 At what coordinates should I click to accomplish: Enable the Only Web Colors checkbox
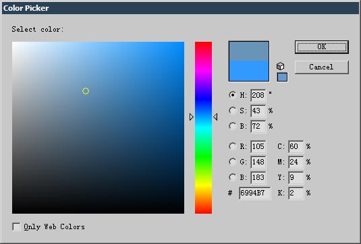pos(16,226)
